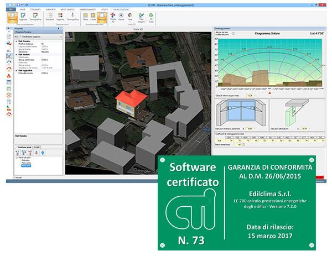Image resolution: width=332 pixels, height=256 pixels.
Task: Switch to the VISUALIZZAZIONE ribbon tab
Action: pos(121,9)
